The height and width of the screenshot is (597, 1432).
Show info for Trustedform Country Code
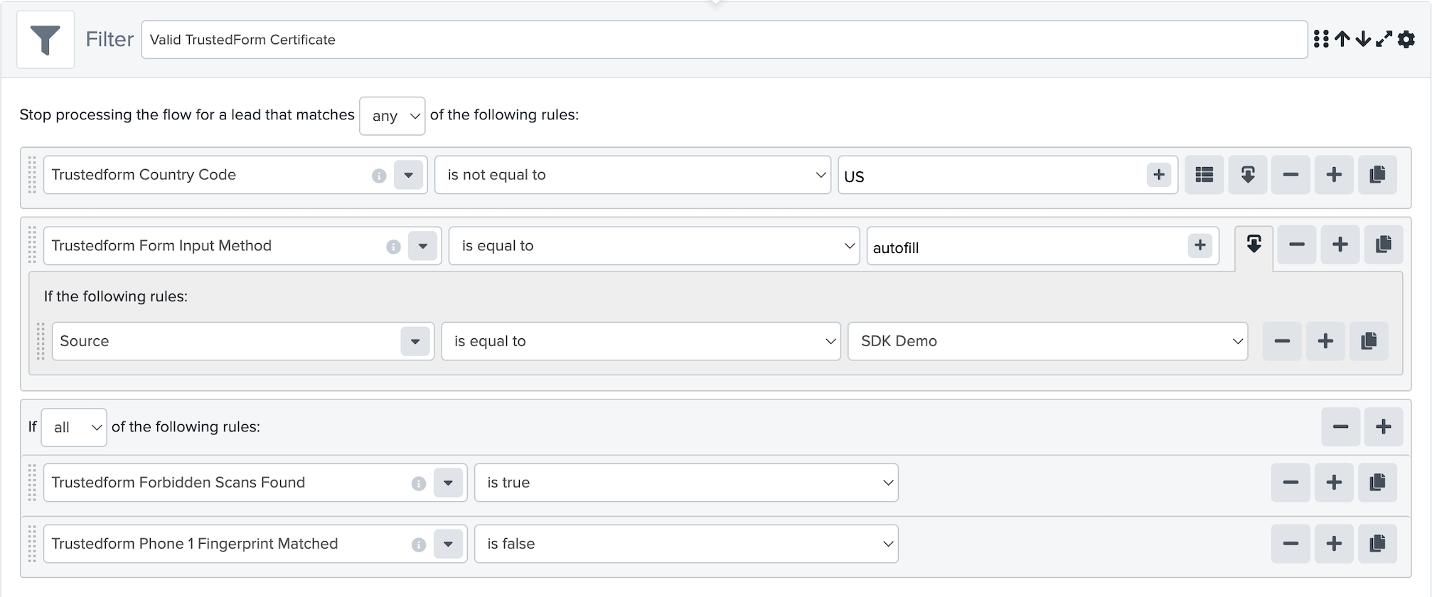379,176
